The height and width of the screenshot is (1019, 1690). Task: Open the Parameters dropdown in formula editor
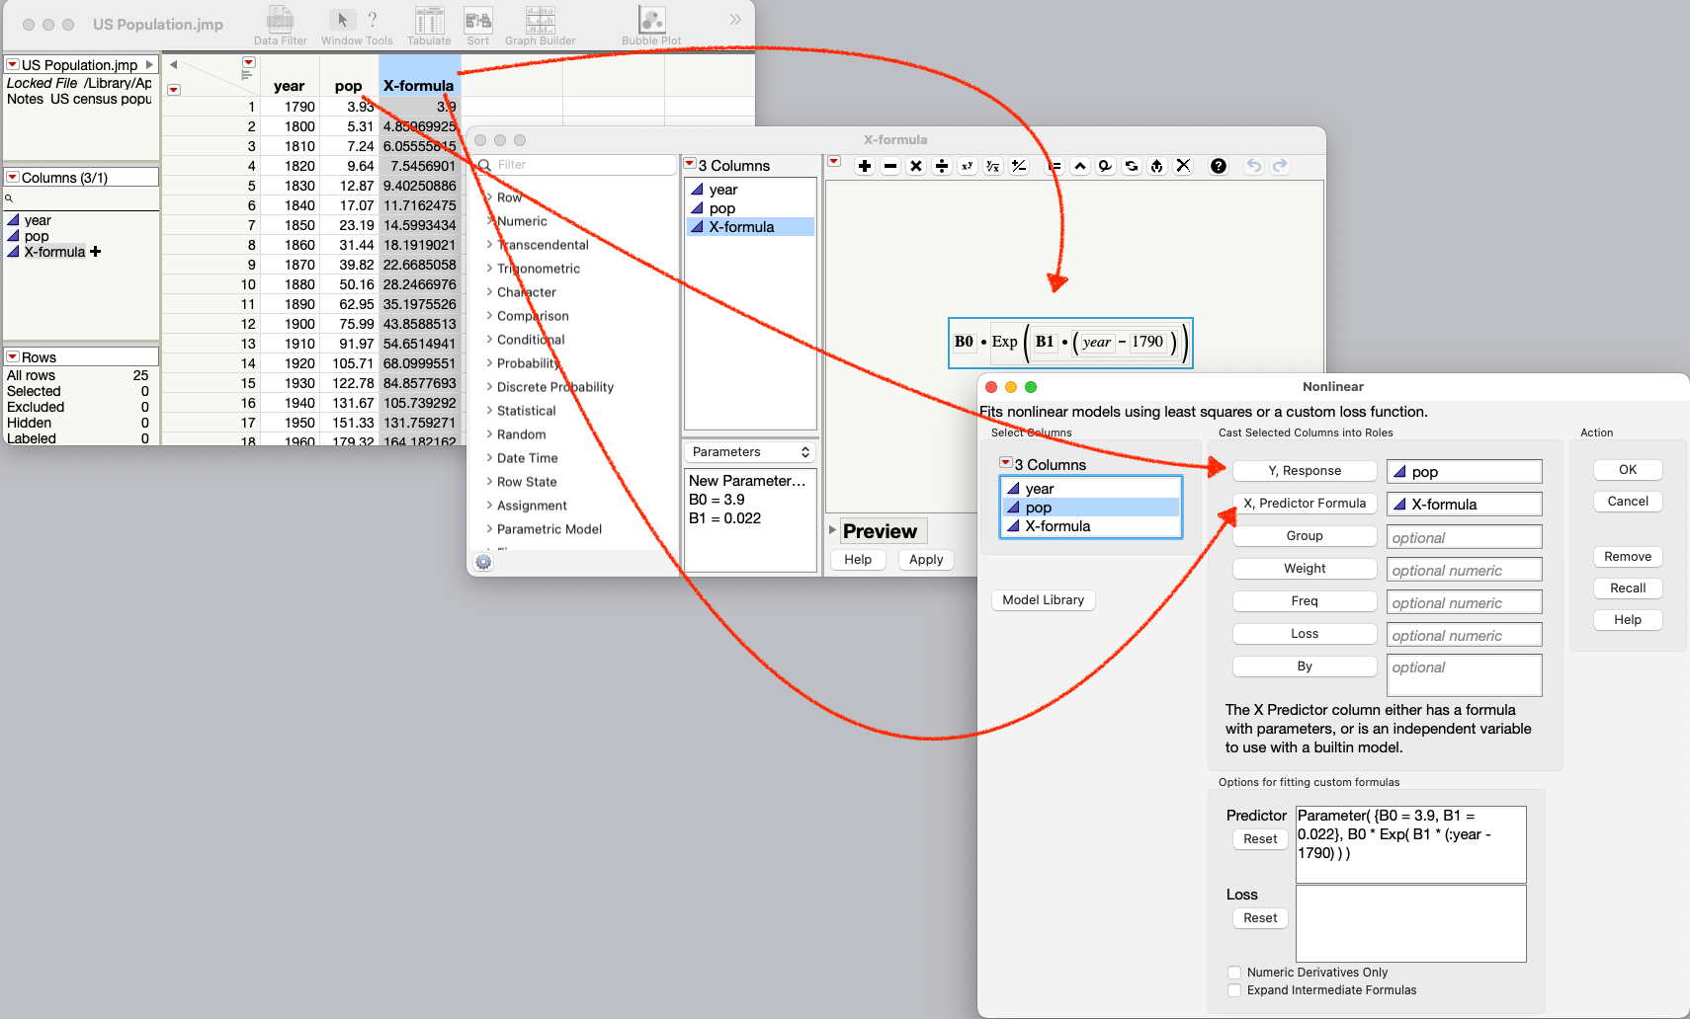749,451
